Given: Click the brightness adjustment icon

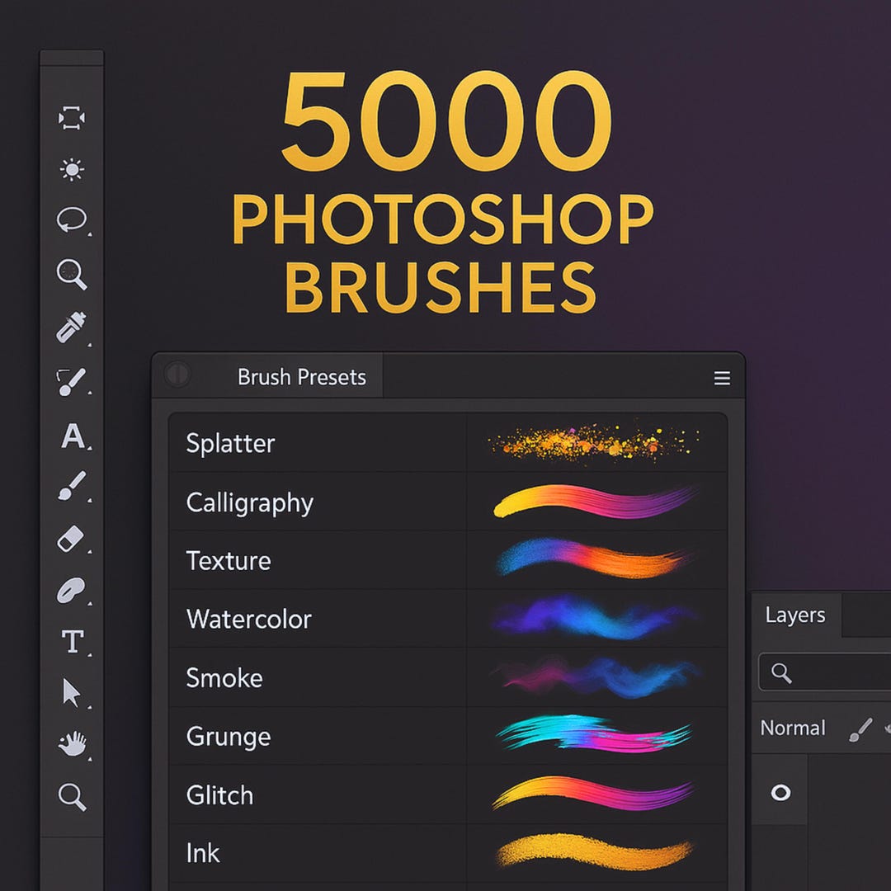Looking at the screenshot, I should tap(72, 169).
